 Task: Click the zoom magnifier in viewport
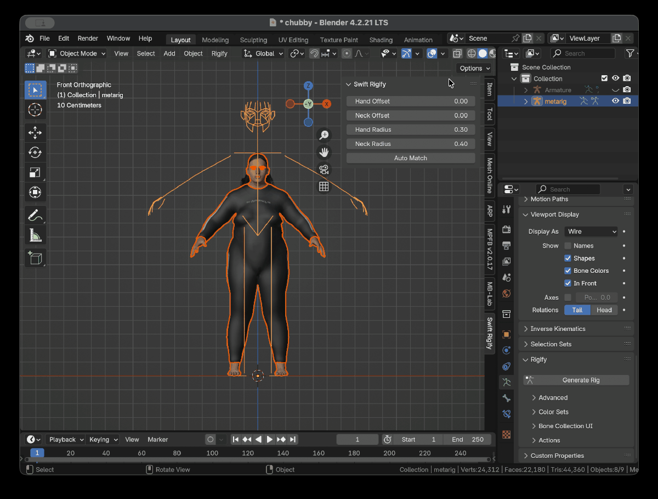(x=324, y=135)
